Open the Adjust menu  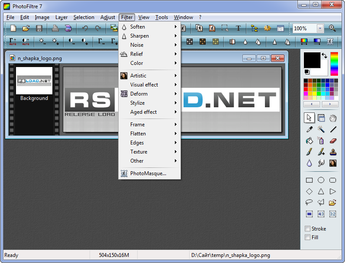pyautogui.click(x=108, y=17)
